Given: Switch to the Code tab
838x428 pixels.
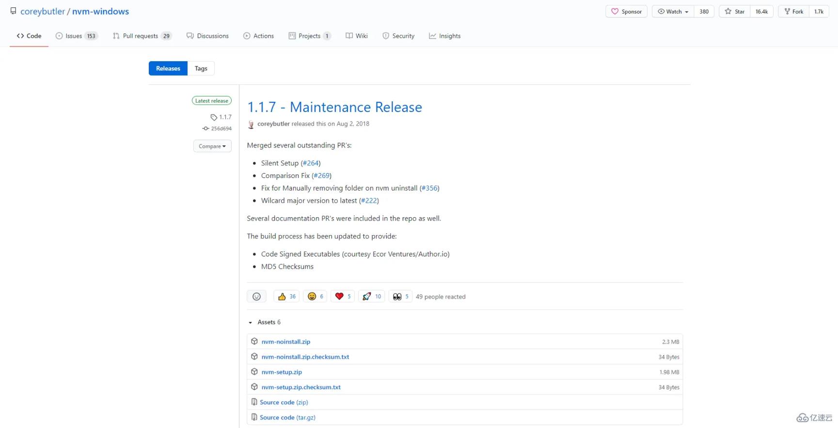Looking at the screenshot, I should 29,36.
